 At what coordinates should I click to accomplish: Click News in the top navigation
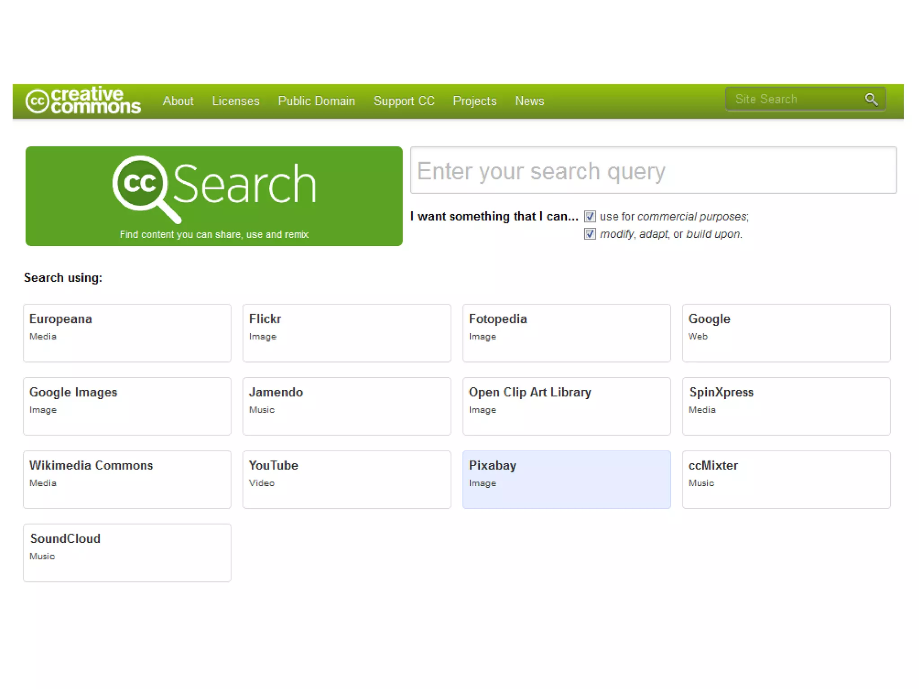[x=530, y=101]
